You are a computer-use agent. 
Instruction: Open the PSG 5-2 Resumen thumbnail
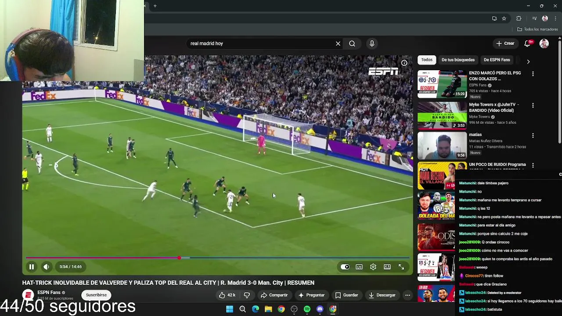(442, 84)
